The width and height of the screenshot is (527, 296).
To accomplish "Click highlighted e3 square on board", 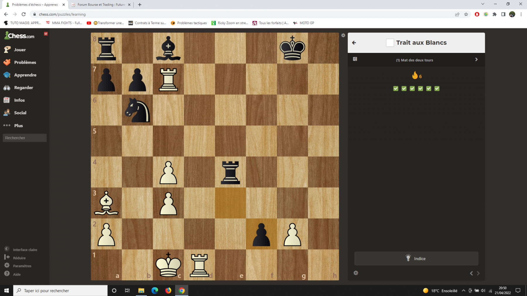I will coord(230,203).
